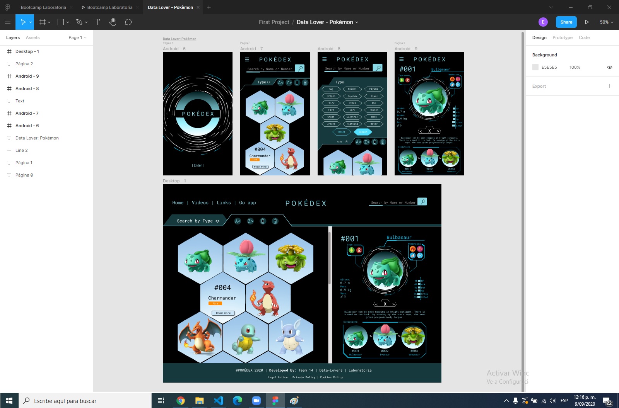Select the Página 2 layer
Screen dimensions: 619x408
pos(46,64)
